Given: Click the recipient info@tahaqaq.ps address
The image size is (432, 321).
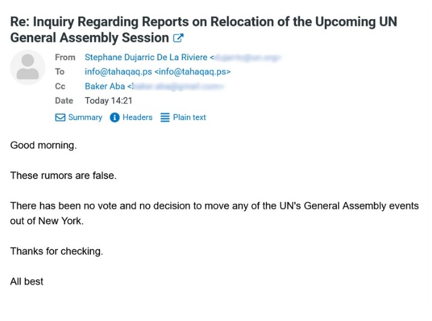Looking at the screenshot, I should pyautogui.click(x=157, y=72).
